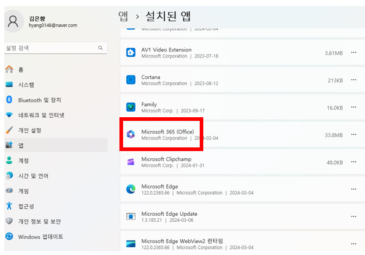Click the 48.0KB size value
The image size is (365, 255).
click(335, 163)
